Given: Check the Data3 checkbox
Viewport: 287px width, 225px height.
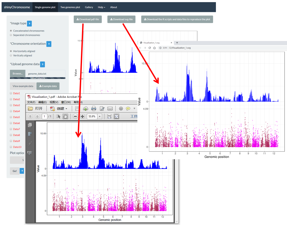Looking at the screenshot, I should (11, 105).
